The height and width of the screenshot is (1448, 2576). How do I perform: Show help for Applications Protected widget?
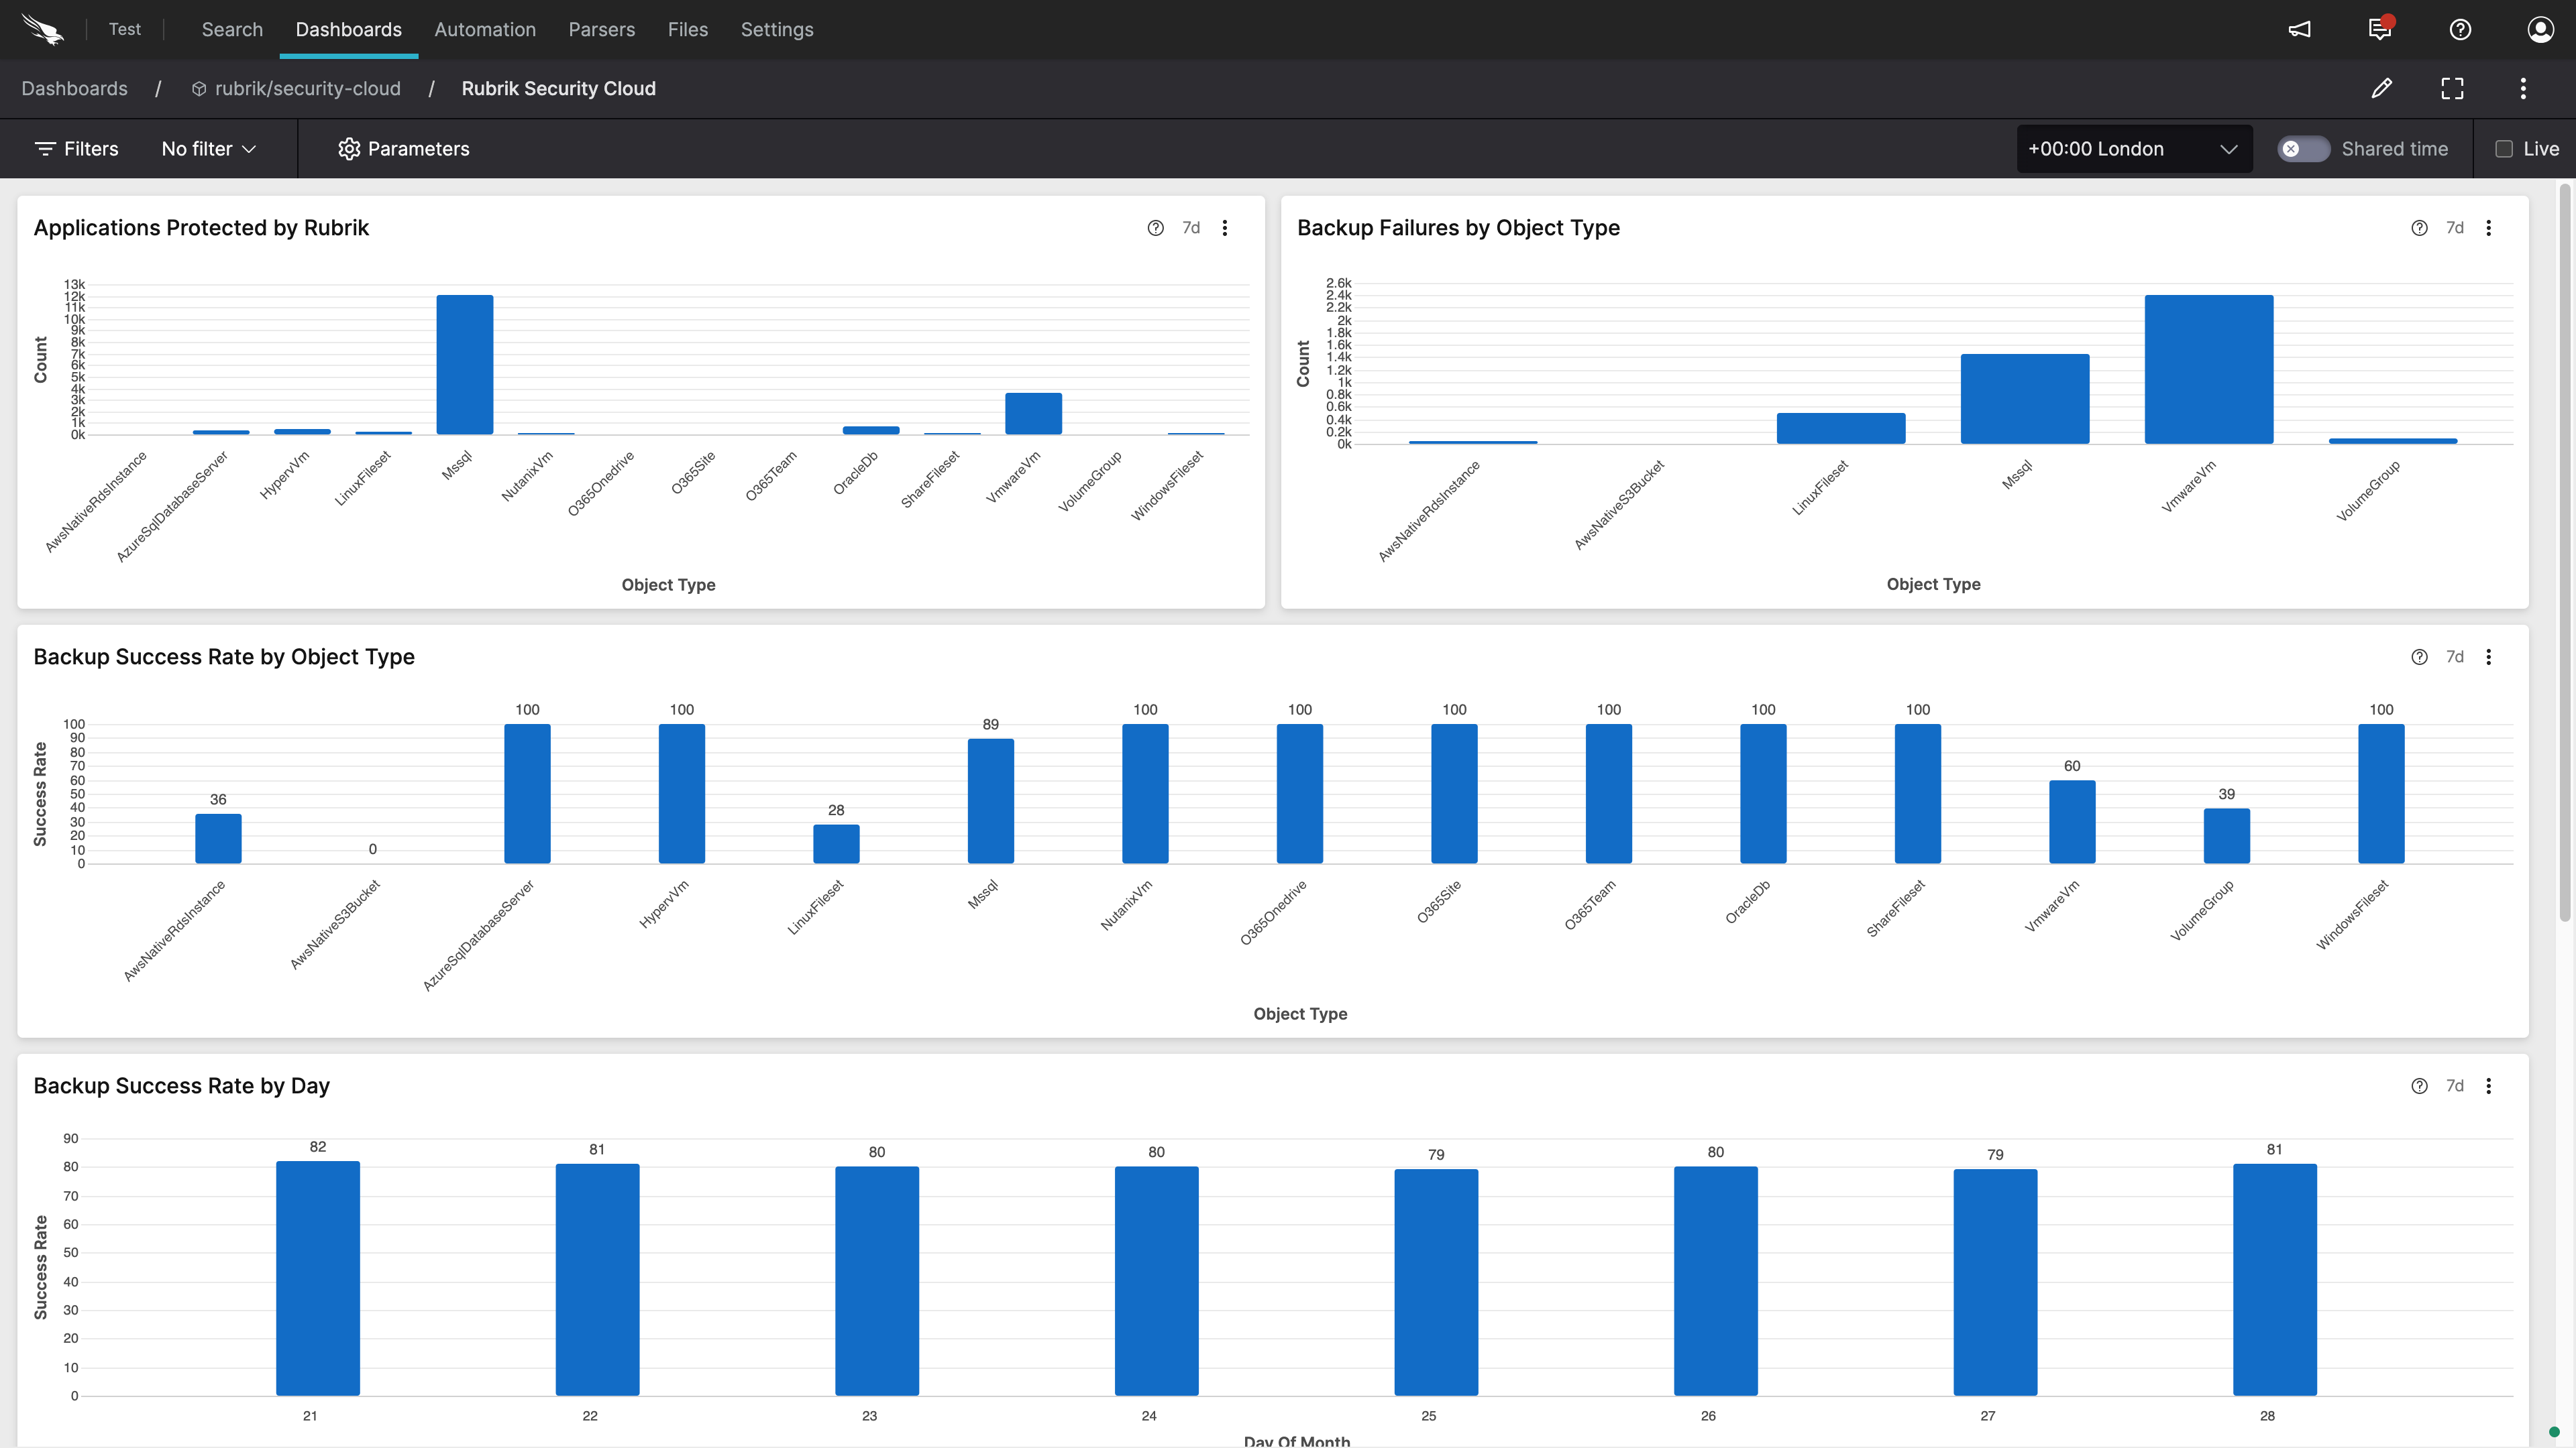[1155, 228]
